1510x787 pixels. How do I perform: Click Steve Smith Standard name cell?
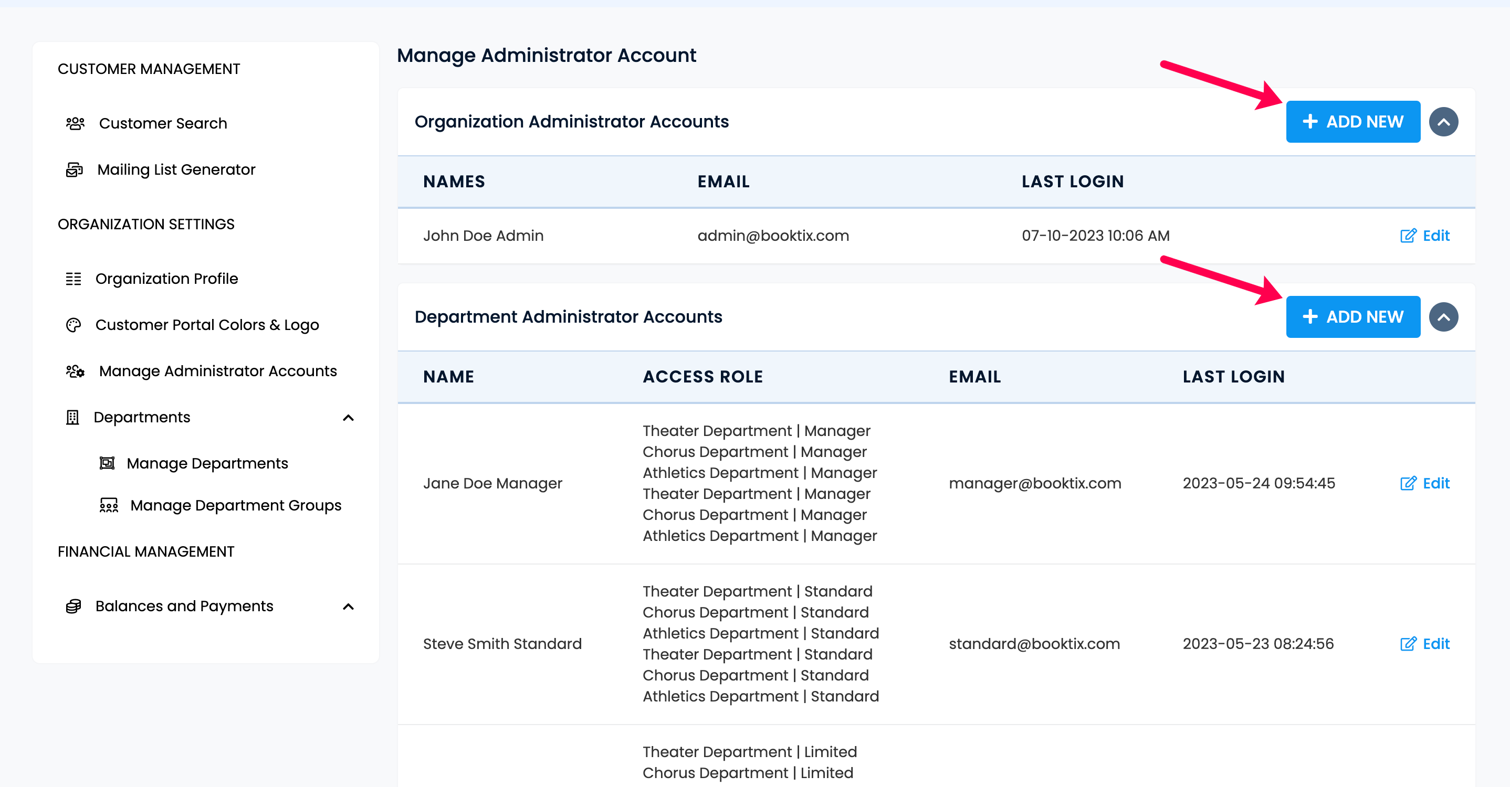502,644
